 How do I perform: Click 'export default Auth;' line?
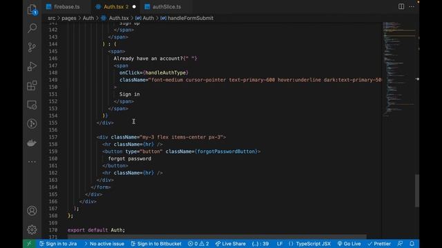click(96, 230)
